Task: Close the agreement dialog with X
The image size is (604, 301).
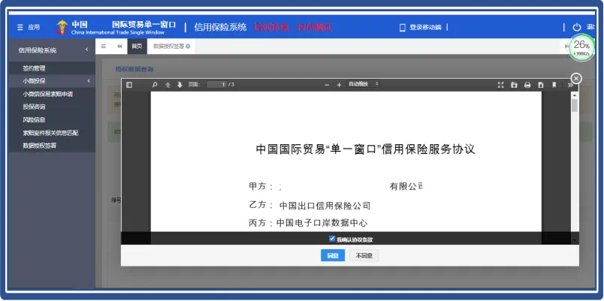Action: (x=576, y=79)
